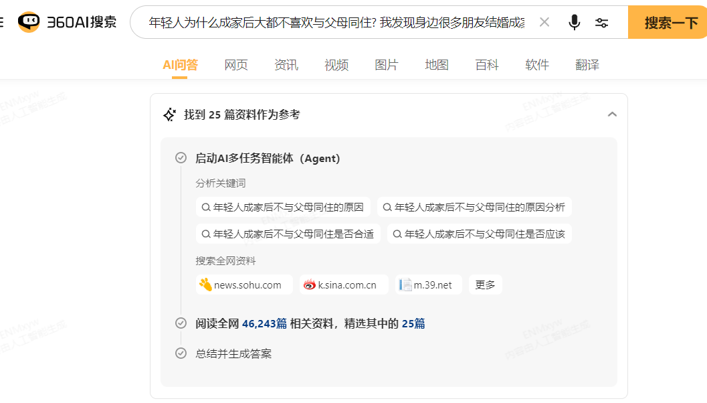Viewport: 707px width, 403px height.
Task: Click the 360AI搜索 robot logo icon
Action: 26,21
